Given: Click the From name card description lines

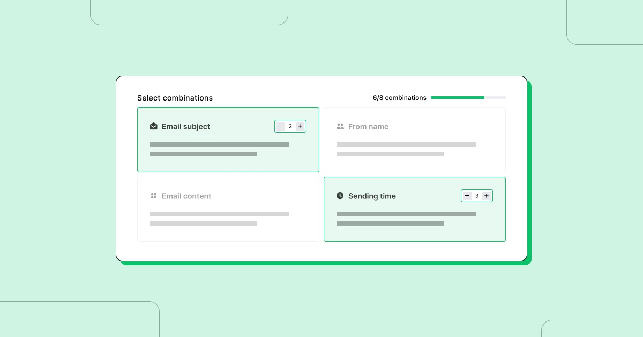Looking at the screenshot, I should (x=406, y=149).
